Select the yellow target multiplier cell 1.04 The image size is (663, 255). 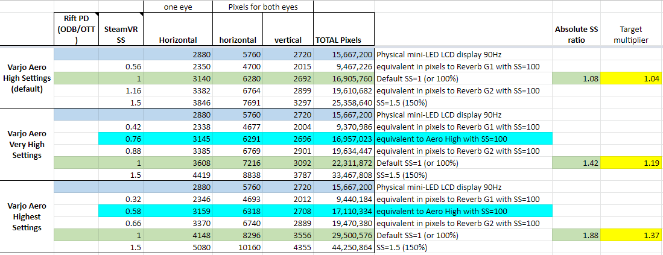coord(631,78)
